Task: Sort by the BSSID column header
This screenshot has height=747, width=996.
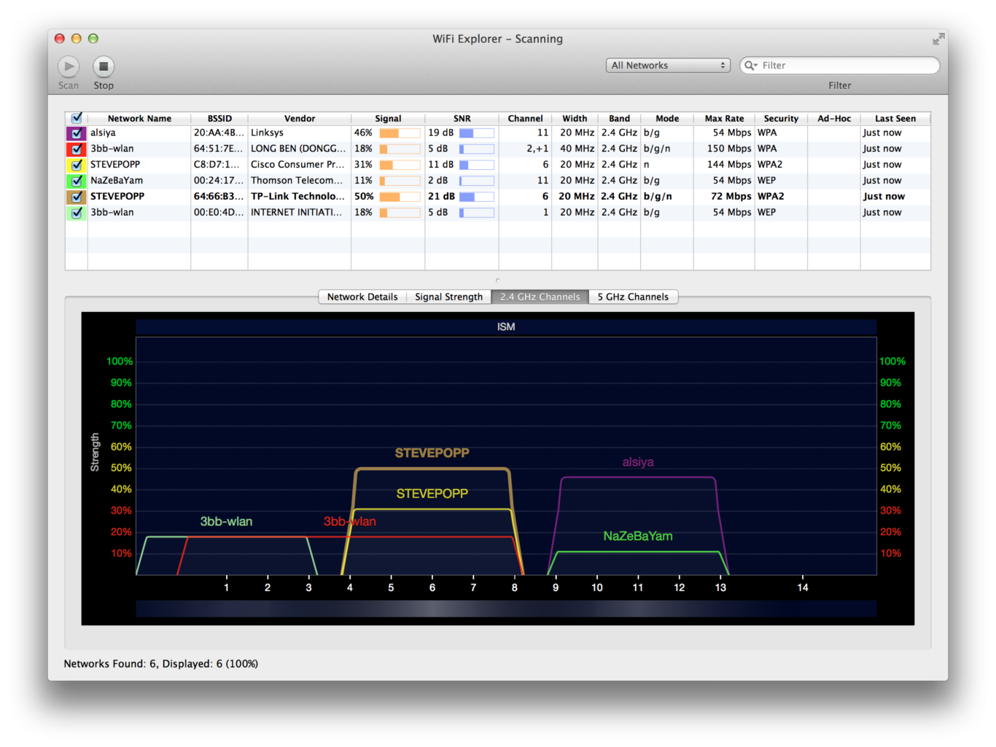Action: pyautogui.click(x=219, y=119)
